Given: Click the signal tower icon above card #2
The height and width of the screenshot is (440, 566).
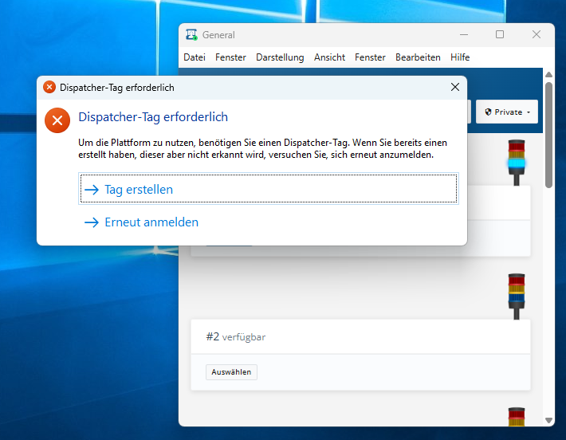Looking at the screenshot, I should pyautogui.click(x=517, y=296).
